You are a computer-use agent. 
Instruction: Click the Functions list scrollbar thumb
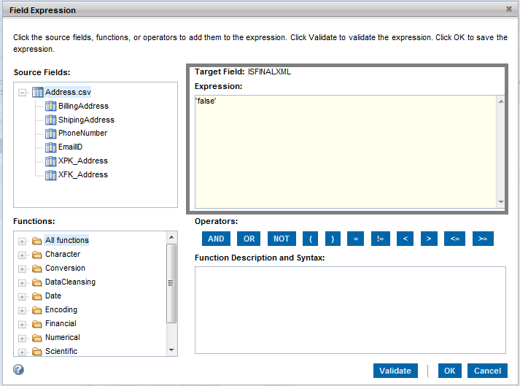pyautogui.click(x=171, y=283)
